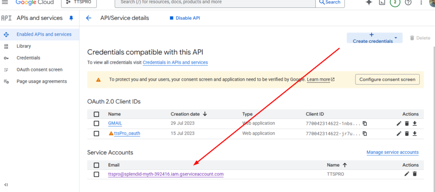The height and width of the screenshot is (192, 435).
Task: Click the pin icon next to APIs and services
Action: pyautogui.click(x=71, y=18)
